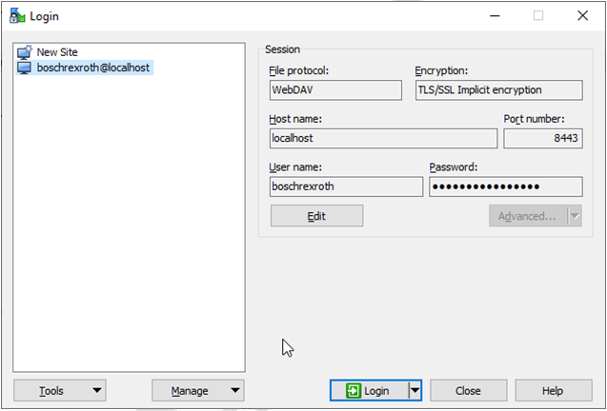This screenshot has height=411, width=607.
Task: Select the boschrexroth@localhost saved site
Action: [85, 68]
